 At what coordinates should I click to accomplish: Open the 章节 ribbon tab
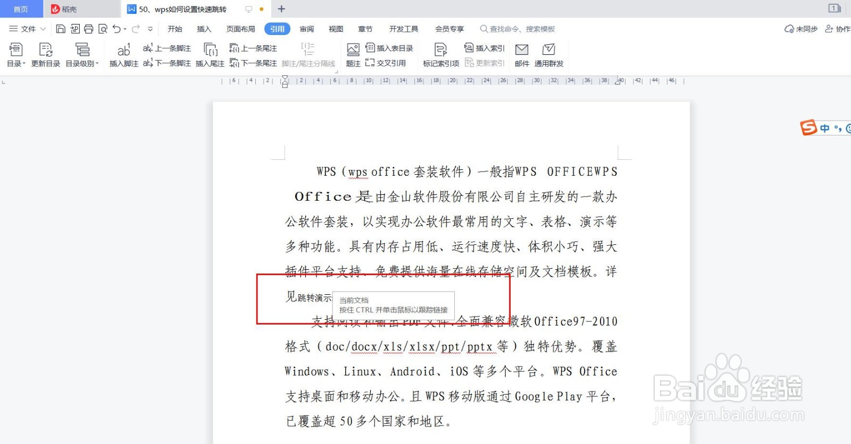pyautogui.click(x=365, y=29)
